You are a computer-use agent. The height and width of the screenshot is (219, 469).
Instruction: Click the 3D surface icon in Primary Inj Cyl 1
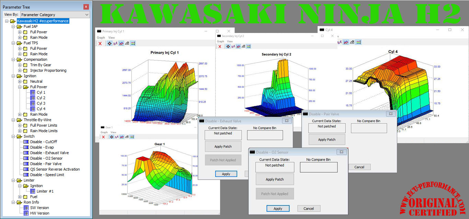click(x=127, y=44)
